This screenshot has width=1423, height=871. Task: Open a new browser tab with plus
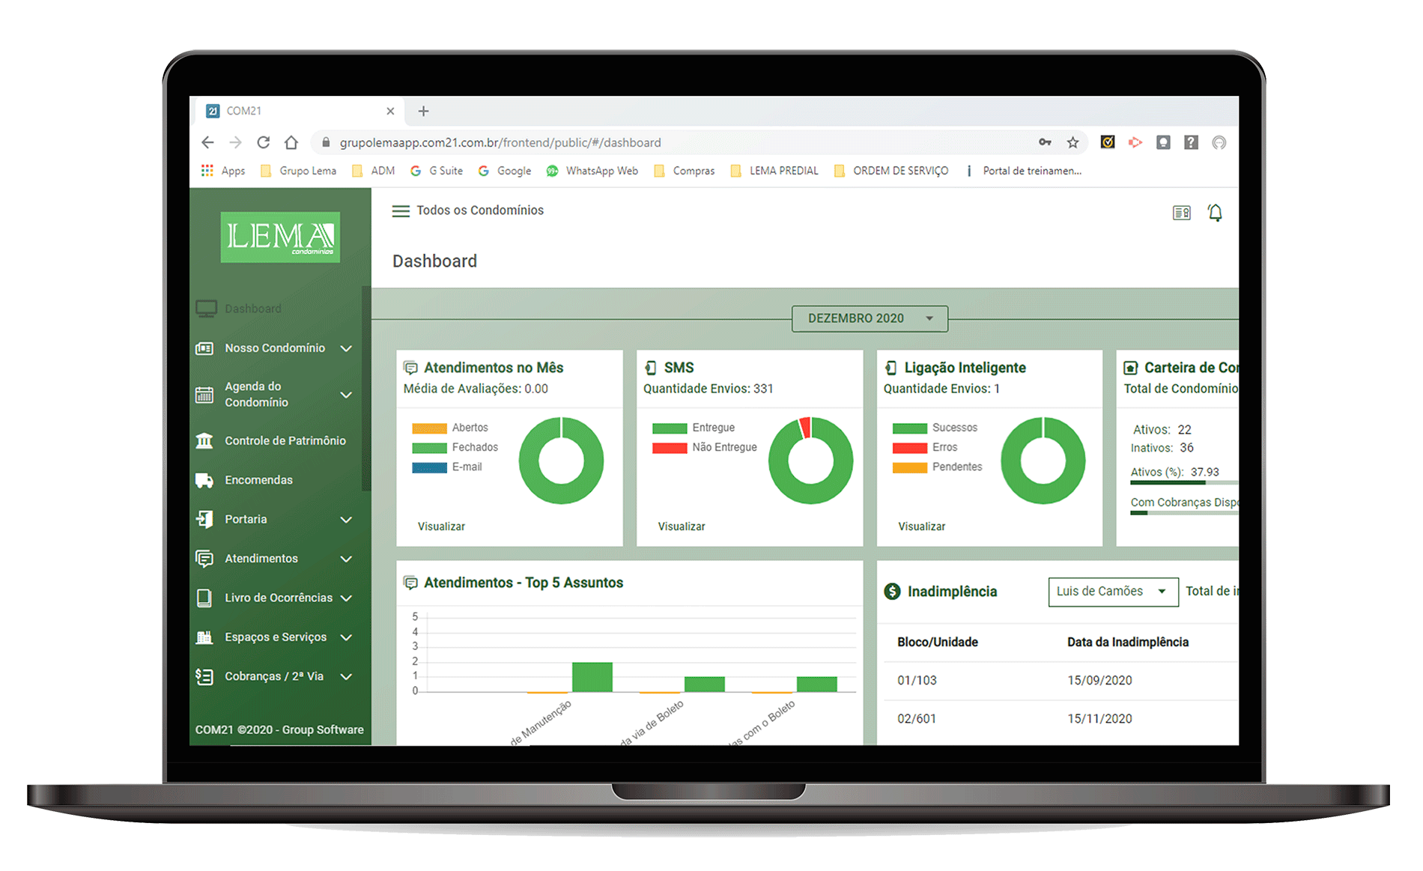pyautogui.click(x=423, y=111)
